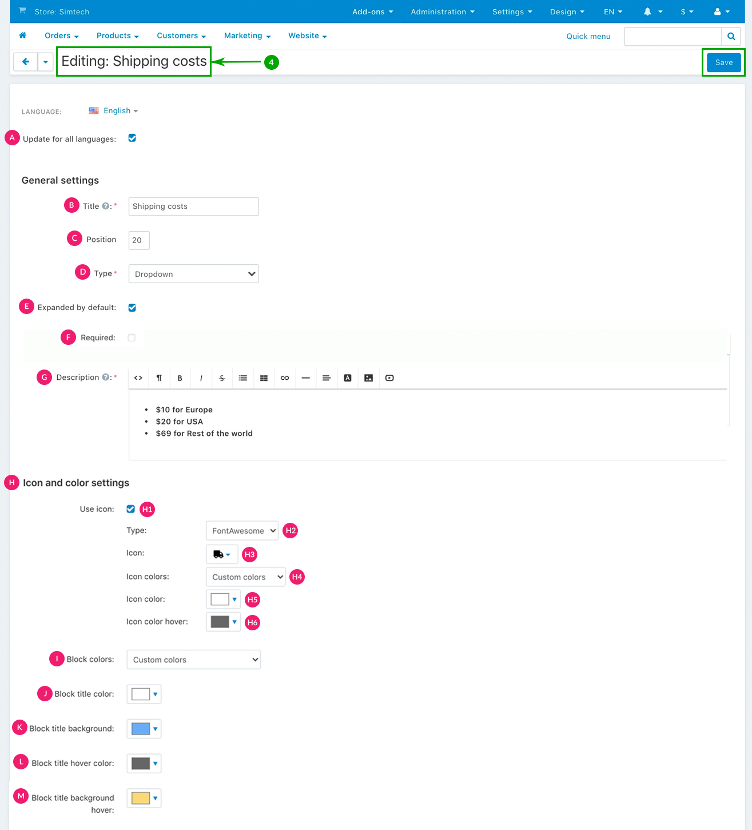Image resolution: width=752 pixels, height=830 pixels.
Task: Click the search magnifier button
Action: (731, 36)
